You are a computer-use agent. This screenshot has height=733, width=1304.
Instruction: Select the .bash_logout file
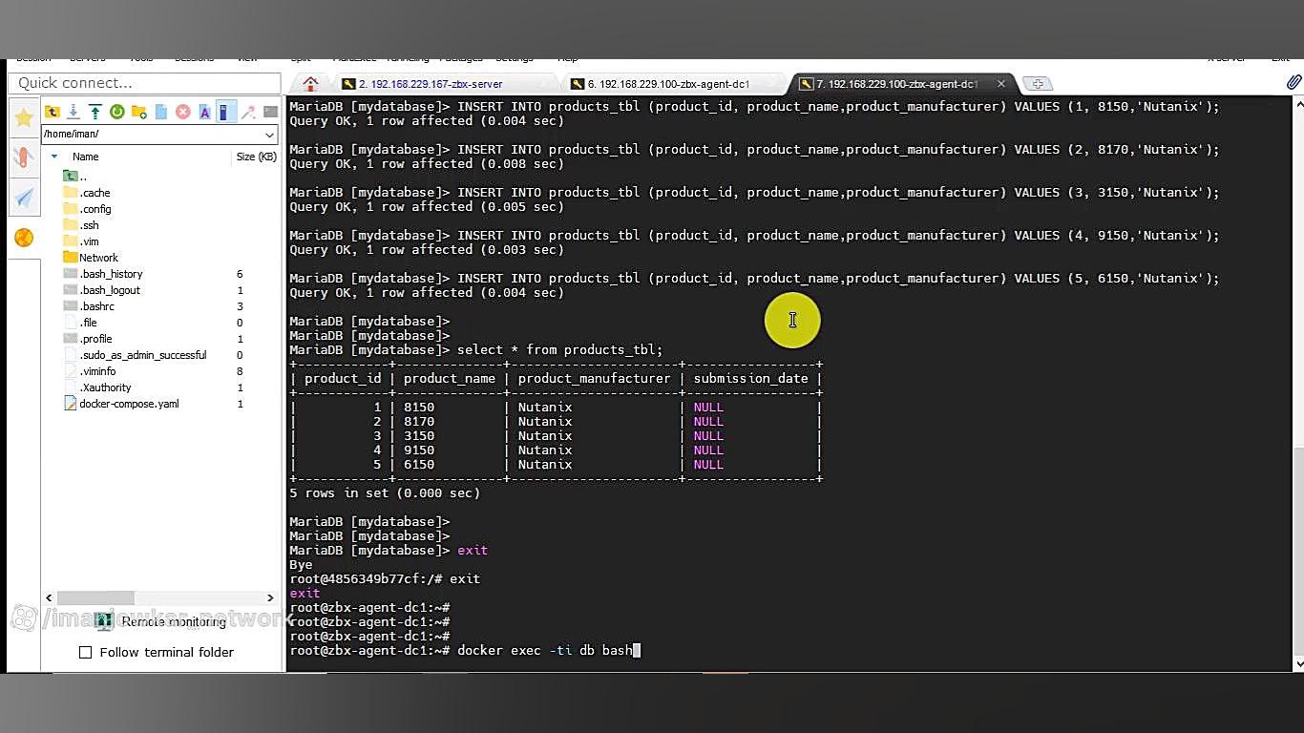(x=101, y=290)
